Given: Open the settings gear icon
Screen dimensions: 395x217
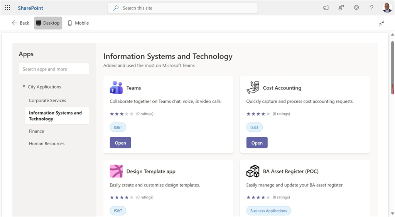Looking at the screenshot, I should pyautogui.click(x=356, y=8).
